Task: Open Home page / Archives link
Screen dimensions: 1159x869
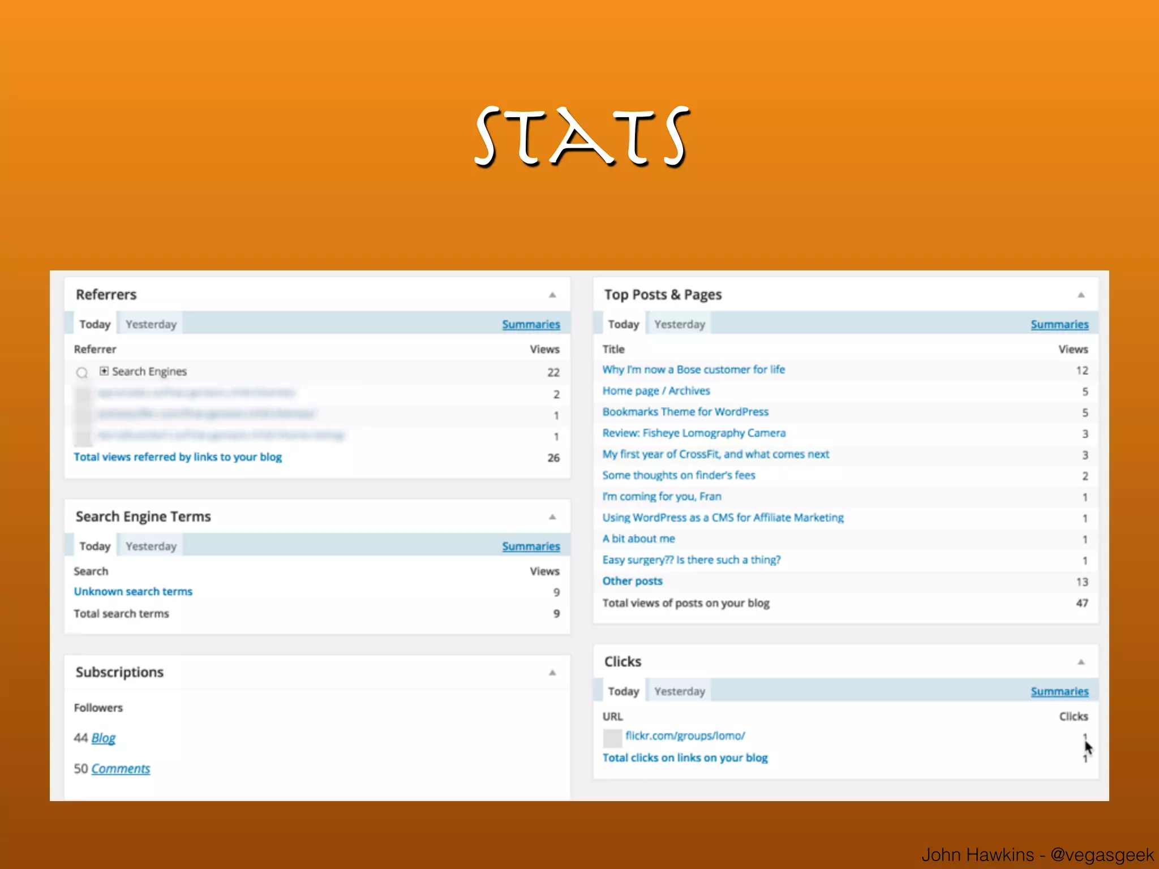Action: point(656,391)
